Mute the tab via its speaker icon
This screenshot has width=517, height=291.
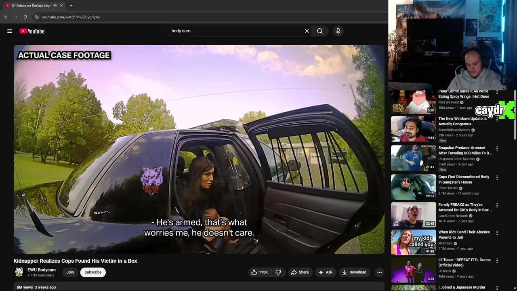(55, 6)
